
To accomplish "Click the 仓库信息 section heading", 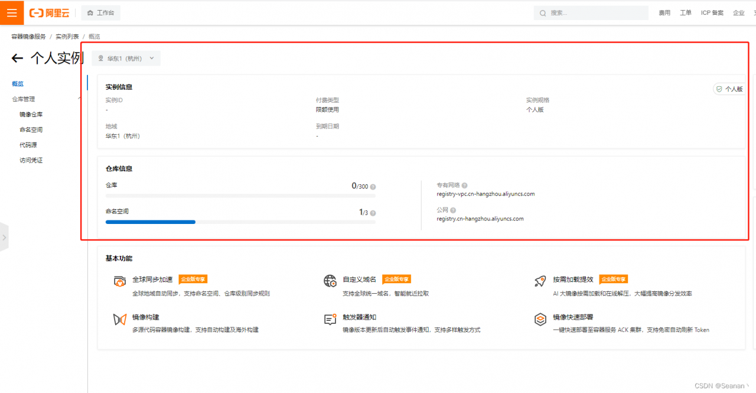I will (119, 168).
